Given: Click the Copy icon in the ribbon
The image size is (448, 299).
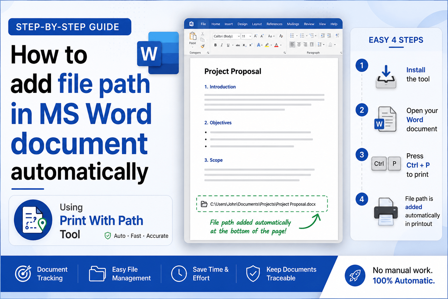Looking at the screenshot, I should 202,40.
